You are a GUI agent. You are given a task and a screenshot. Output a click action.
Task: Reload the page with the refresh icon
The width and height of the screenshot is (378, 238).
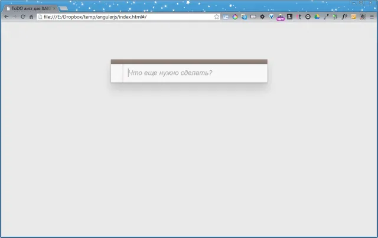tap(23, 17)
